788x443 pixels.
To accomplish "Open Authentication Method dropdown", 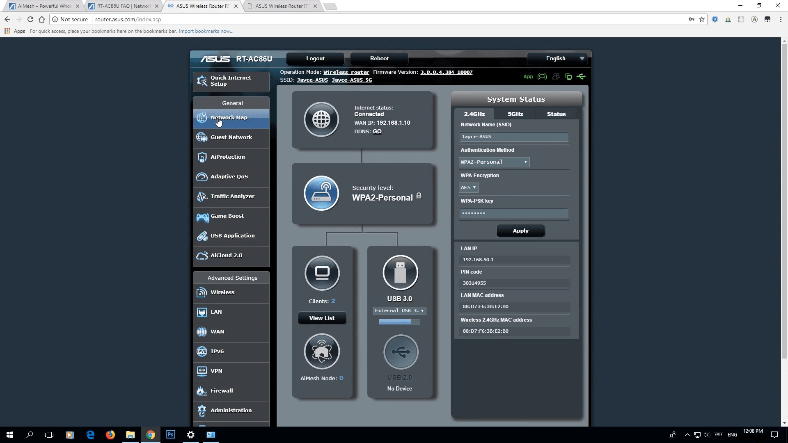I will click(x=494, y=162).
